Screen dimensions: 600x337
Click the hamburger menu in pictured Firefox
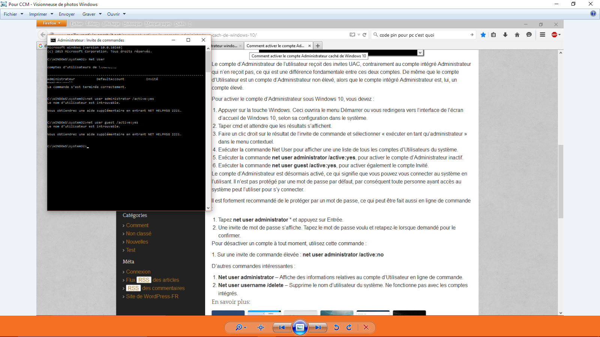(542, 35)
